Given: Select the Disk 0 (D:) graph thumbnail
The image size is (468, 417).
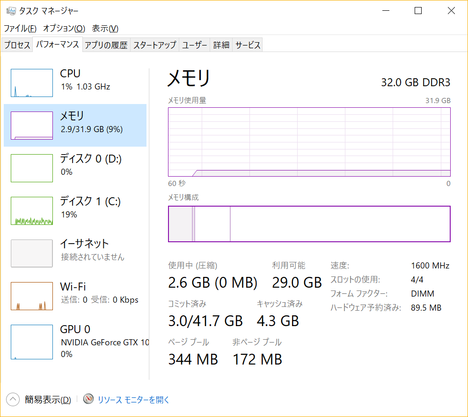Looking at the screenshot, I should (x=32, y=168).
